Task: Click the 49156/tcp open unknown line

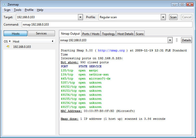Action: point(81,103)
